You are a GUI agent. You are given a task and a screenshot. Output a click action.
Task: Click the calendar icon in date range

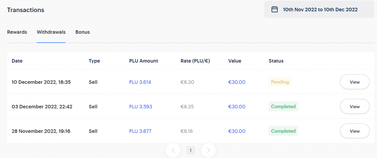click(x=275, y=9)
